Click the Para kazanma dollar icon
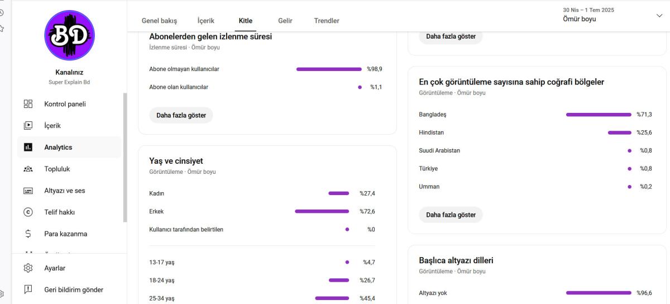The image size is (670, 304). 28,234
